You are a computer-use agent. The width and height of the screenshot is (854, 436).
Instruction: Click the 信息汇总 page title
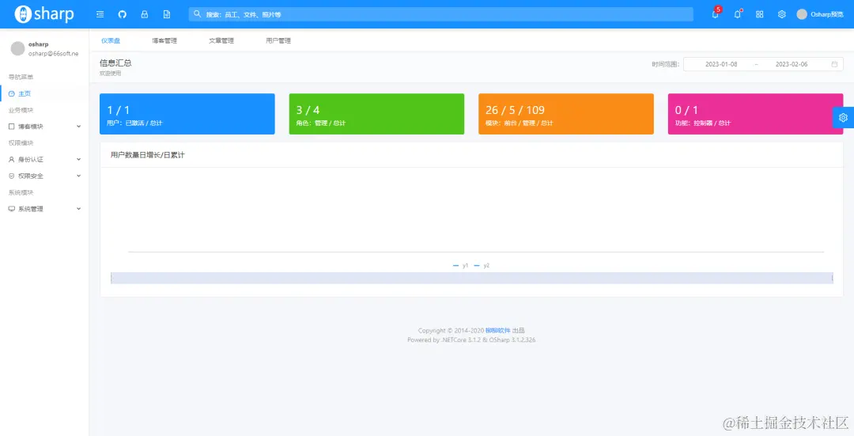(115, 63)
